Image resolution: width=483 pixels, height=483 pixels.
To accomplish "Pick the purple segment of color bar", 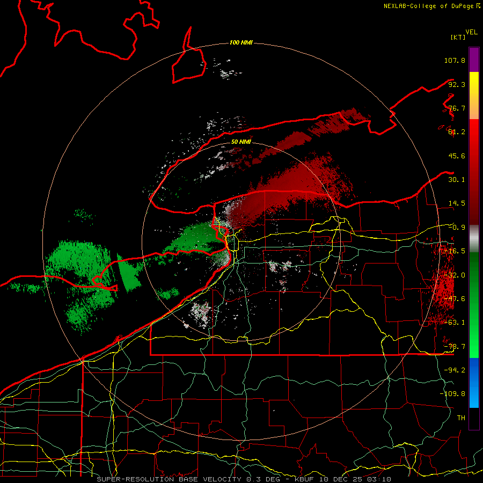I will (474, 60).
